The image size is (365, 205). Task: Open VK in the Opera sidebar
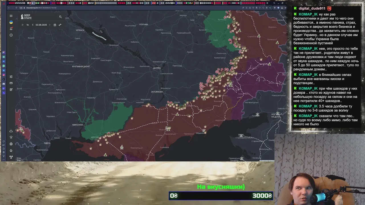(4, 70)
